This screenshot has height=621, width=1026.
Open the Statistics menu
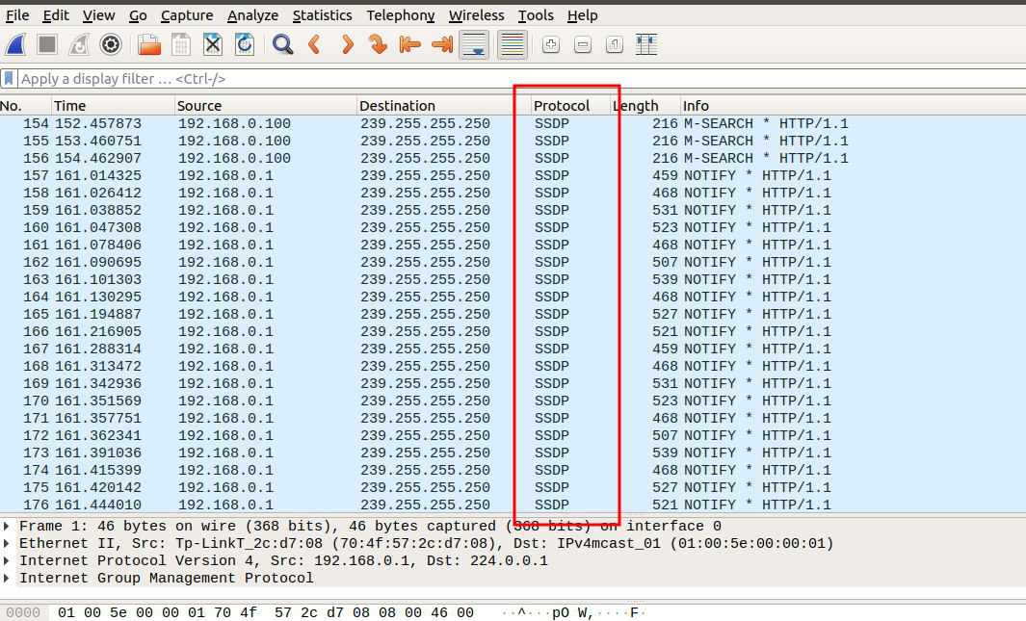coord(322,15)
